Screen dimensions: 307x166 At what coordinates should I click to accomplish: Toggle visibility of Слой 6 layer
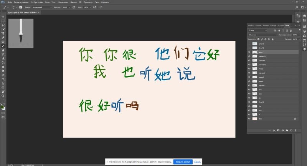tap(249, 102)
